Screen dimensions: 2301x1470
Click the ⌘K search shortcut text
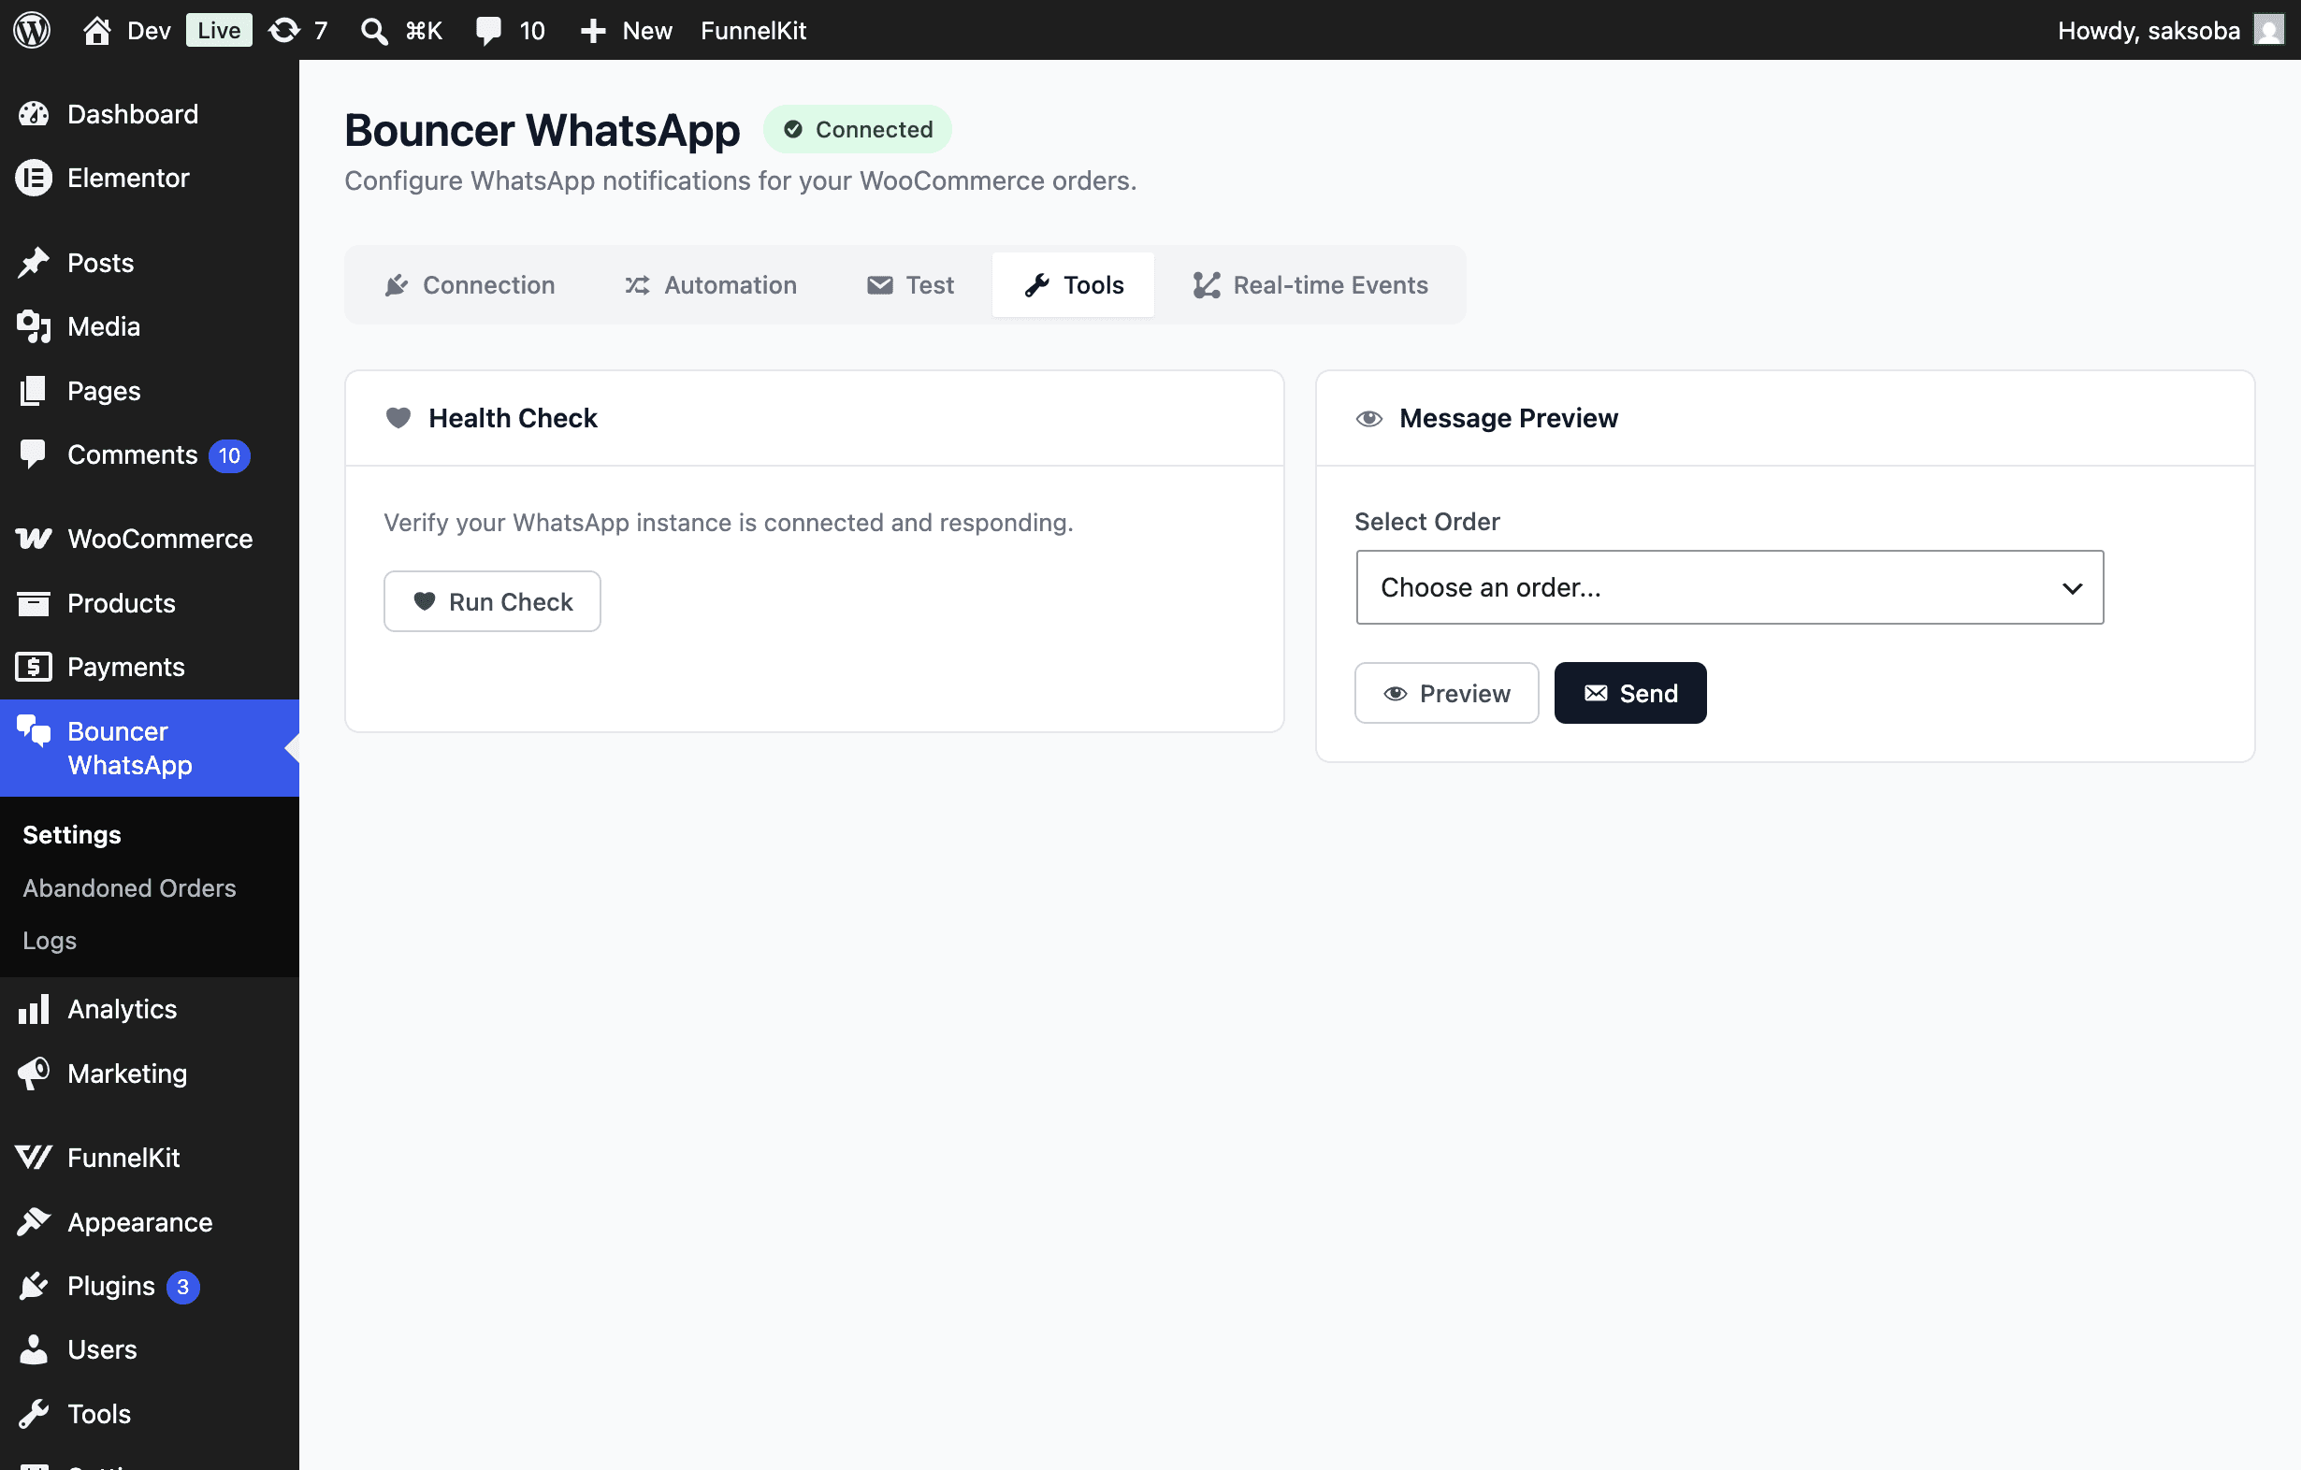424,31
